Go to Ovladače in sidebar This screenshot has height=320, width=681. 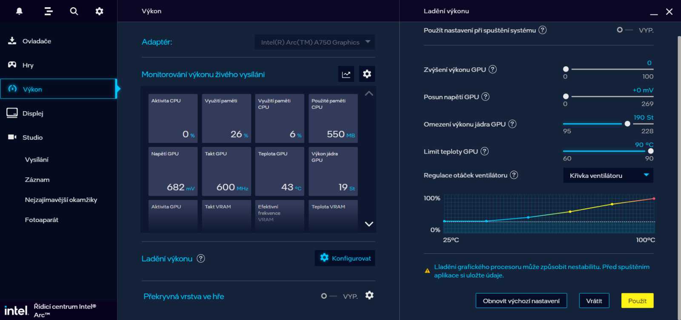37,41
